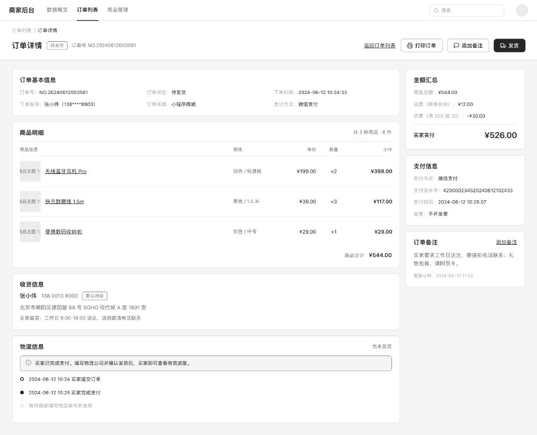The height and width of the screenshot is (435, 537).
Task: Click thumbnail of 快充数据线 1.5m
Action: (x=30, y=201)
